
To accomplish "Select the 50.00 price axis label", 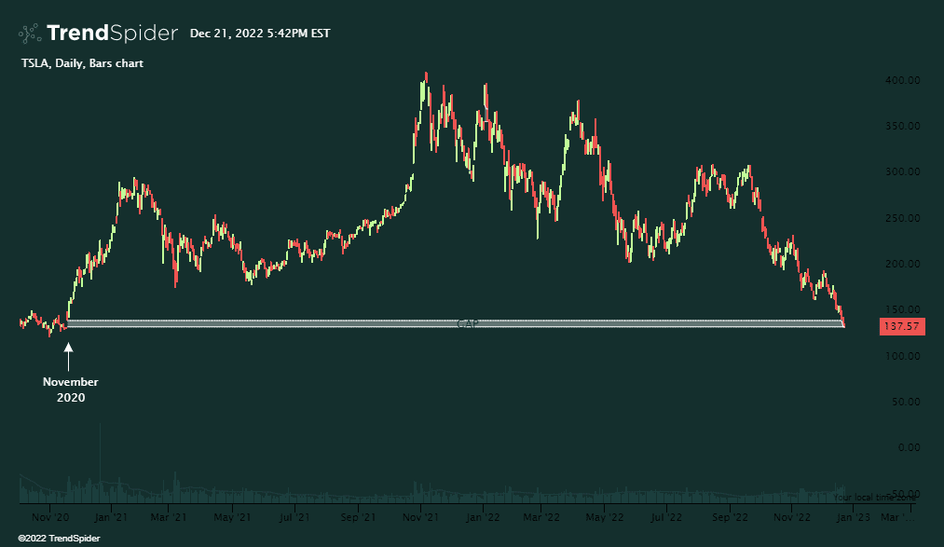I will coord(906,402).
